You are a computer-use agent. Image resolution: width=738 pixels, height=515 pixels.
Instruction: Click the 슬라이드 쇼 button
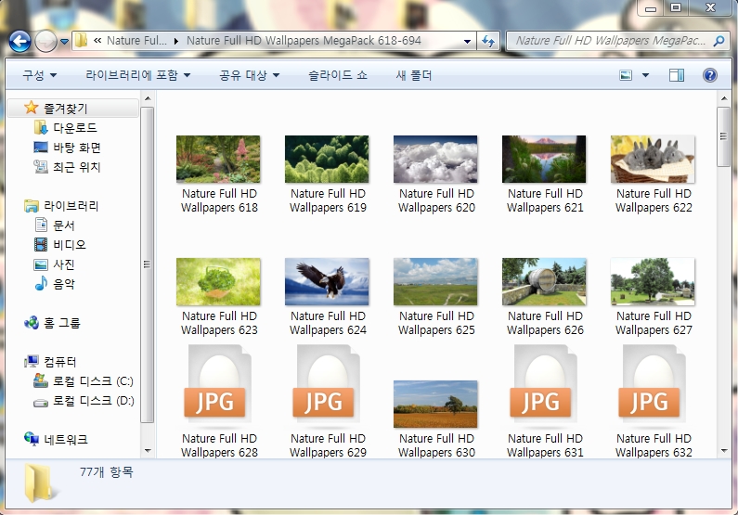point(338,75)
